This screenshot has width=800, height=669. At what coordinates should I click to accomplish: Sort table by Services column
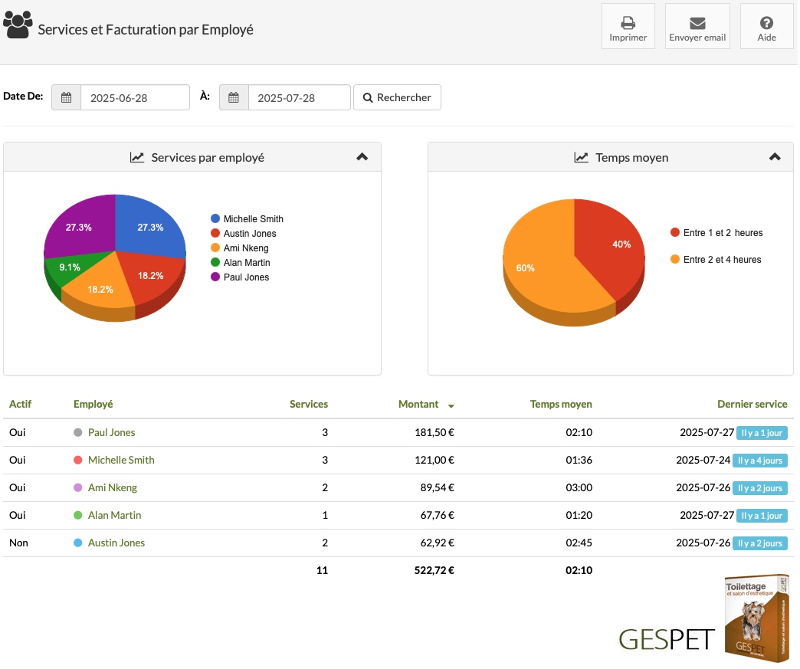(x=310, y=405)
